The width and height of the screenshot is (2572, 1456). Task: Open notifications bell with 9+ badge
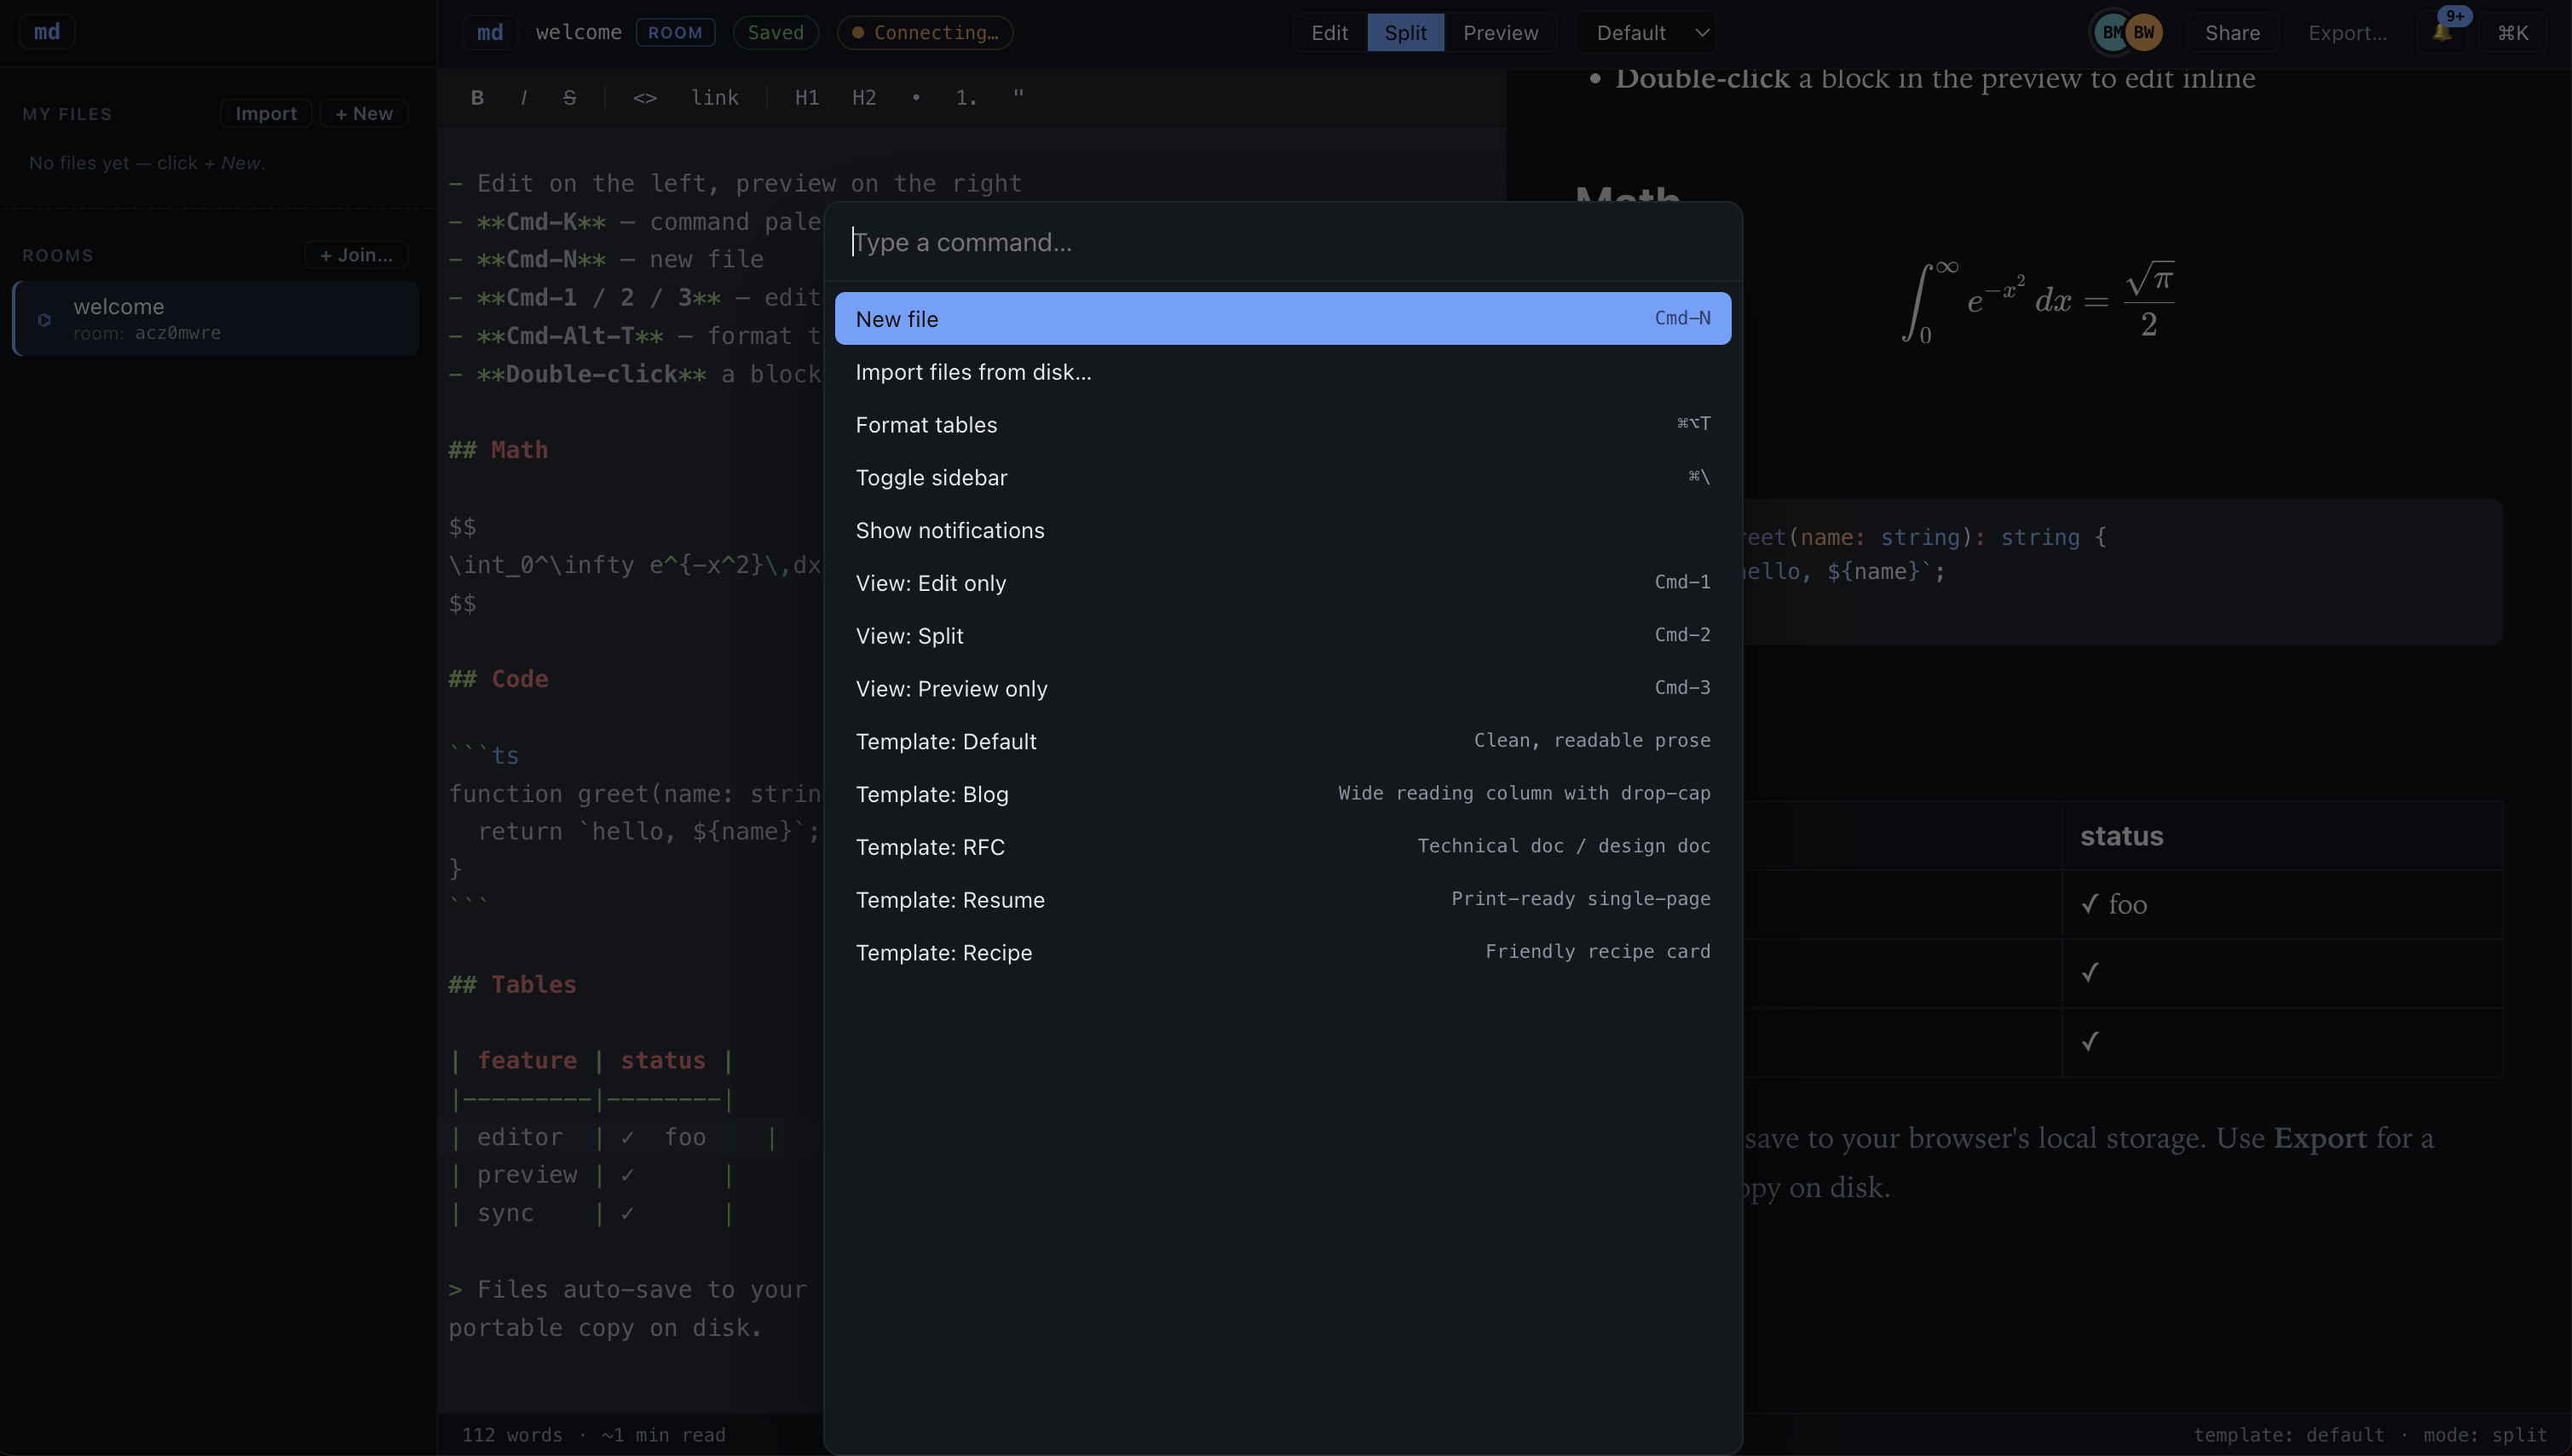tap(2443, 32)
